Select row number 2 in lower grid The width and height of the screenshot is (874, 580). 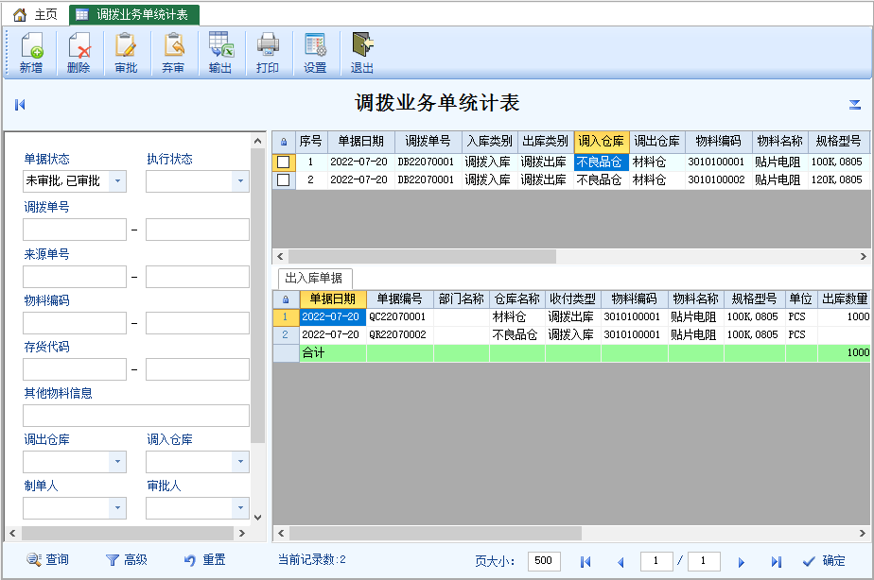click(286, 334)
